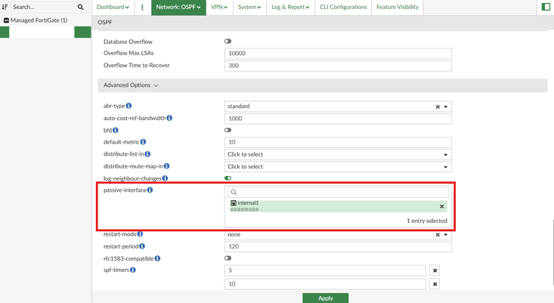The image size is (554, 303).
Task: Open the three-dot more options menu
Action: (142, 7)
